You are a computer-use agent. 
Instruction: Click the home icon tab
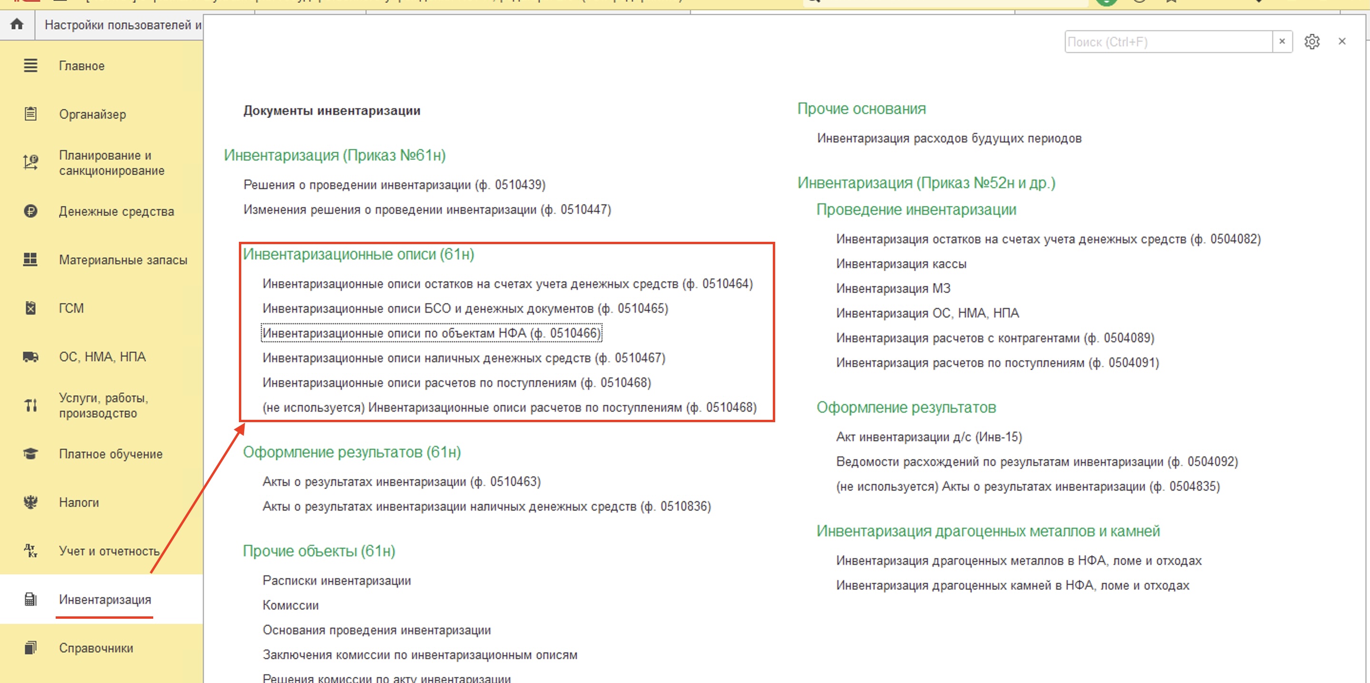click(x=17, y=24)
